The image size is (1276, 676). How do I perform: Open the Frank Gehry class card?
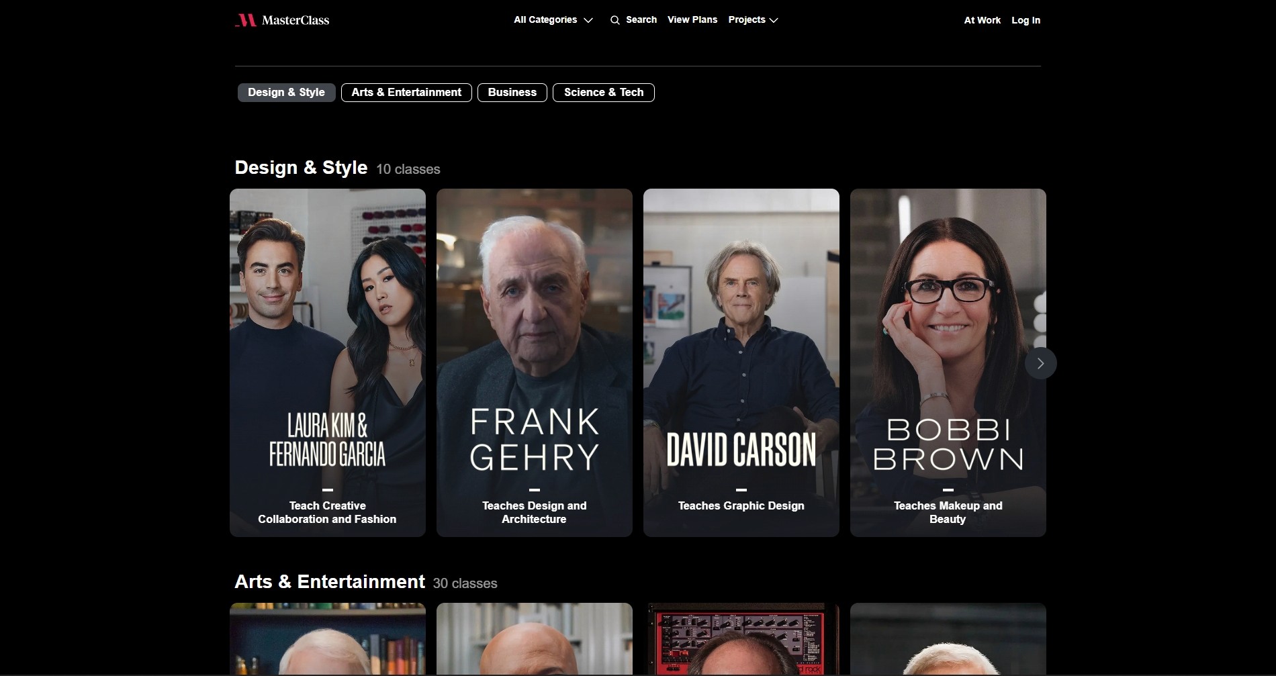point(535,363)
